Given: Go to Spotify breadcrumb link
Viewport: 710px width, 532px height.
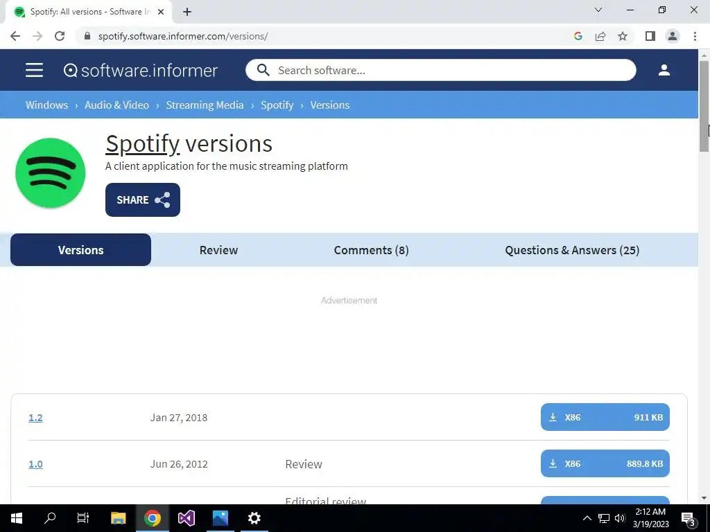Looking at the screenshot, I should (277, 105).
